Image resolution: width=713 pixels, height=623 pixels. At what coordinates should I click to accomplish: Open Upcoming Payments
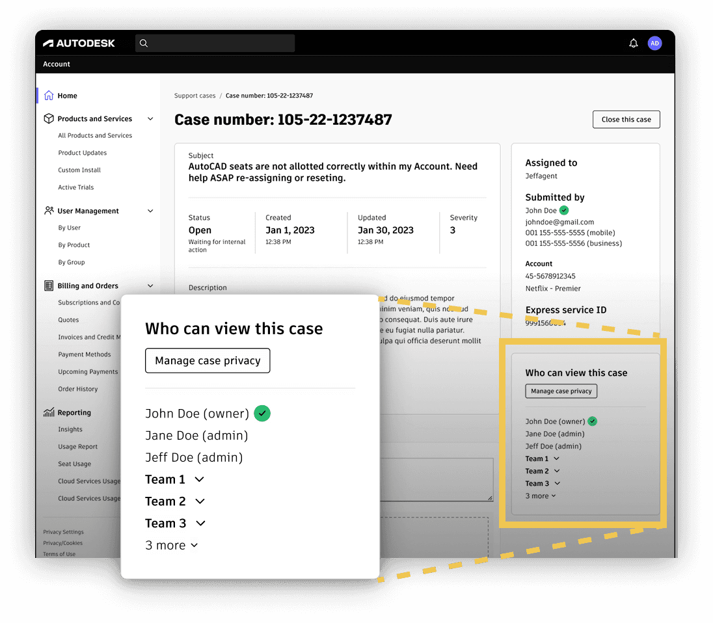pyautogui.click(x=88, y=372)
